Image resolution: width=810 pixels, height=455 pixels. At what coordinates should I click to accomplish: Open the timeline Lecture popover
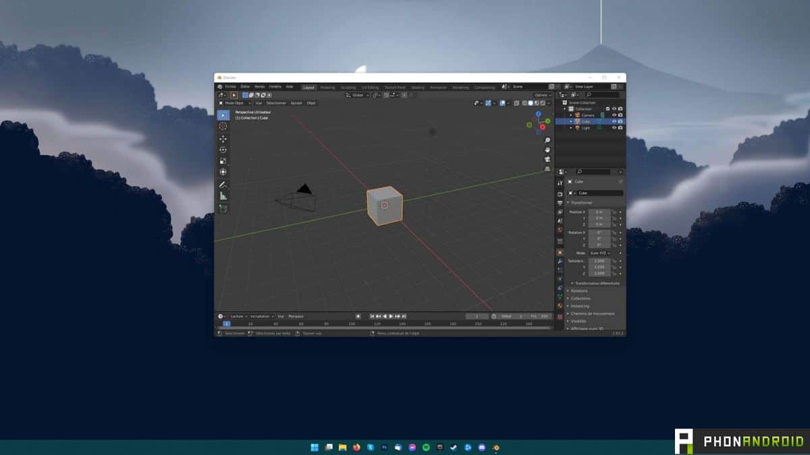[238, 316]
